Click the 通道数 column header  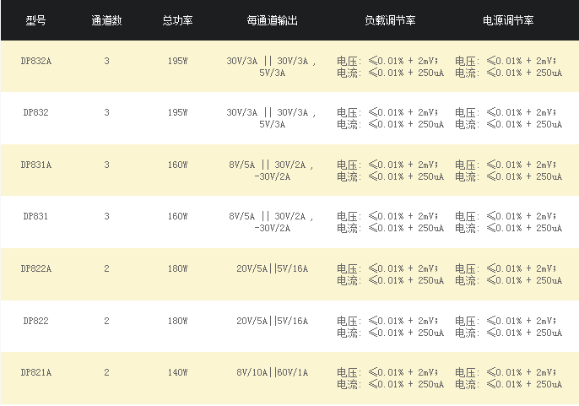tap(106, 20)
